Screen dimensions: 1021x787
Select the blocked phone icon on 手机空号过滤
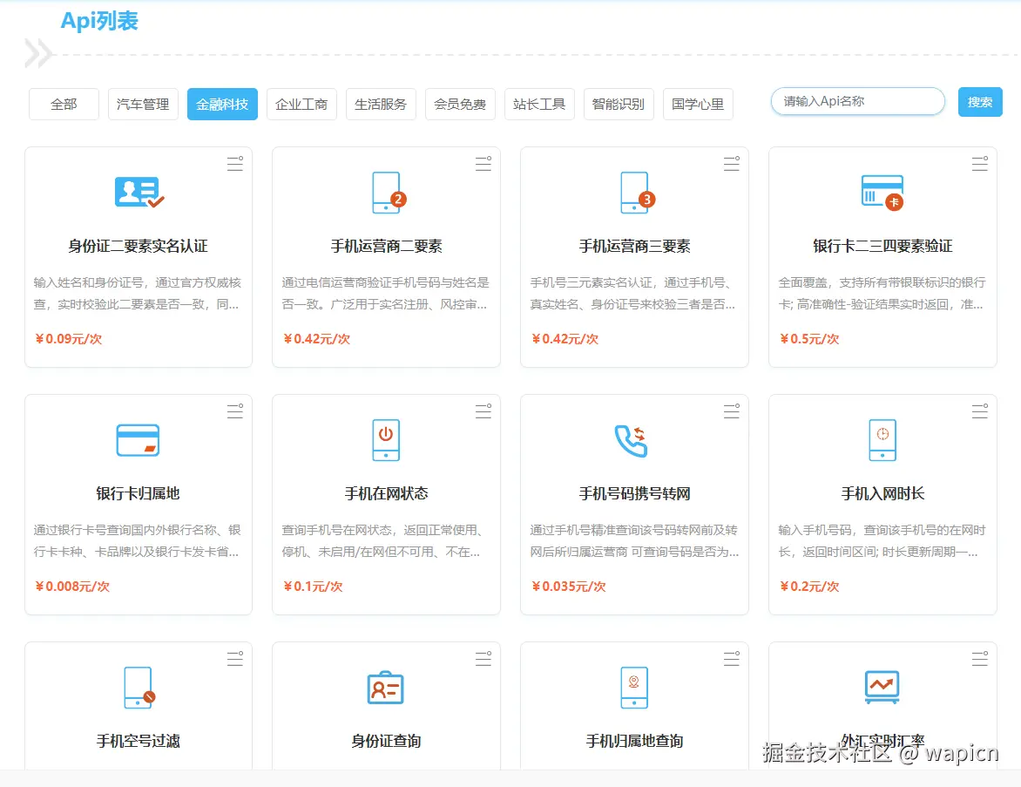(138, 687)
